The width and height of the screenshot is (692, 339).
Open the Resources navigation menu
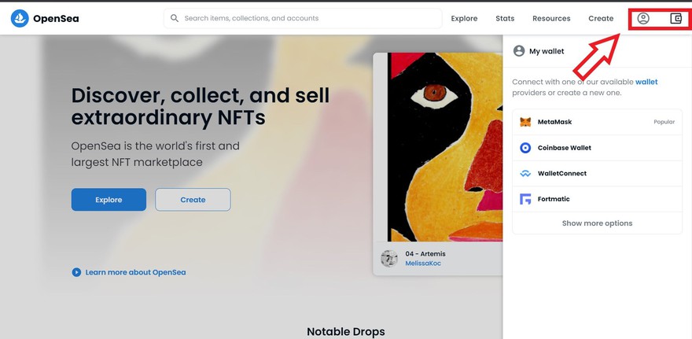[x=551, y=18]
